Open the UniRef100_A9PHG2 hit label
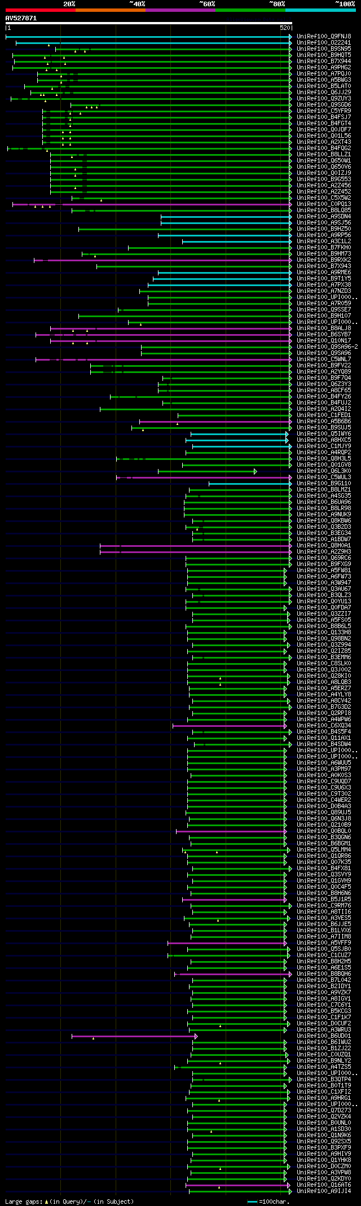This screenshot has width=361, height=1206. coord(324,67)
